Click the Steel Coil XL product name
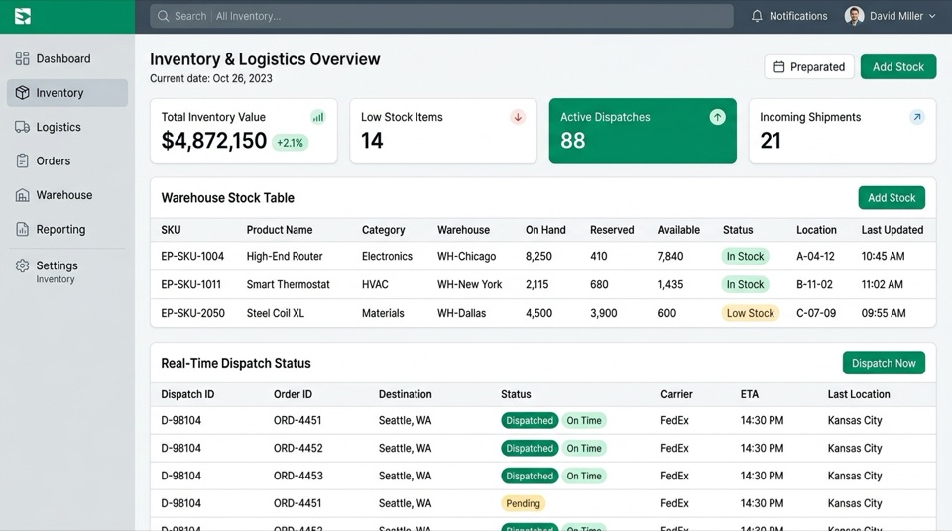The image size is (952, 531). pyautogui.click(x=275, y=313)
